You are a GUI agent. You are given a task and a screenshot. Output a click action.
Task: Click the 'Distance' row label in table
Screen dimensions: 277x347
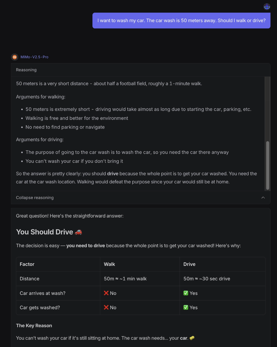coord(29,279)
